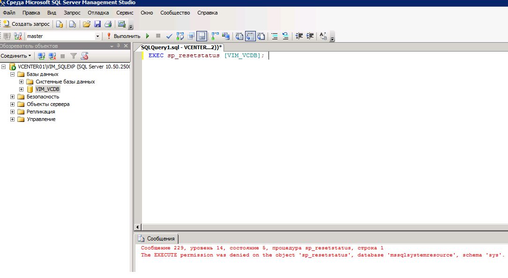This screenshot has height=278, width=508.
Task: Toggle the IntelliSense enabled icon
Action: (x=202, y=36)
